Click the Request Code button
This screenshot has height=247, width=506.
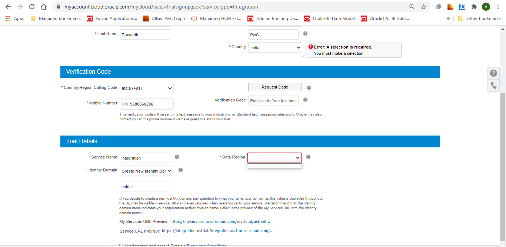pyautogui.click(x=275, y=87)
